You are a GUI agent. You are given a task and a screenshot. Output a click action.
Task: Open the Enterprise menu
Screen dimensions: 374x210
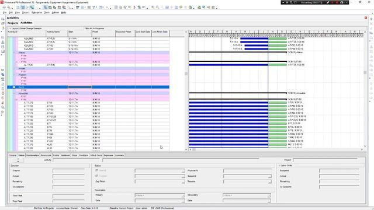click(37, 12)
